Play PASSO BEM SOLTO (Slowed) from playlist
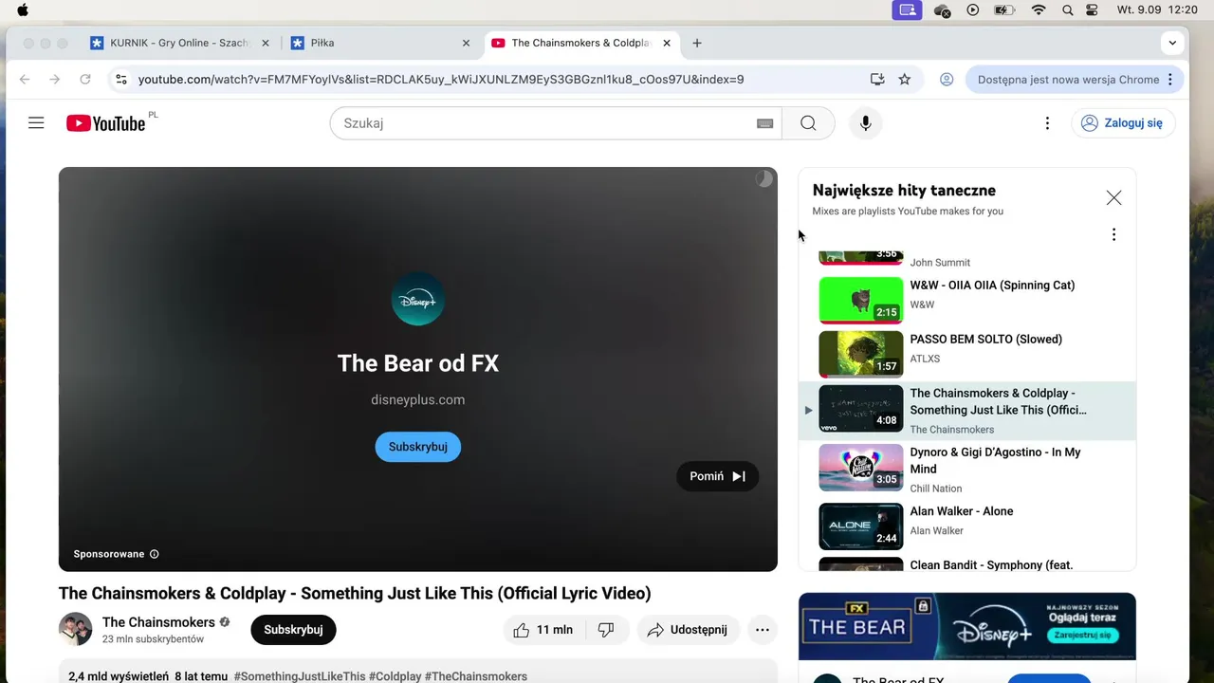The width and height of the screenshot is (1214, 683). click(967, 354)
